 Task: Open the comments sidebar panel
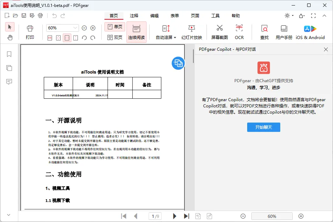pos(9,81)
